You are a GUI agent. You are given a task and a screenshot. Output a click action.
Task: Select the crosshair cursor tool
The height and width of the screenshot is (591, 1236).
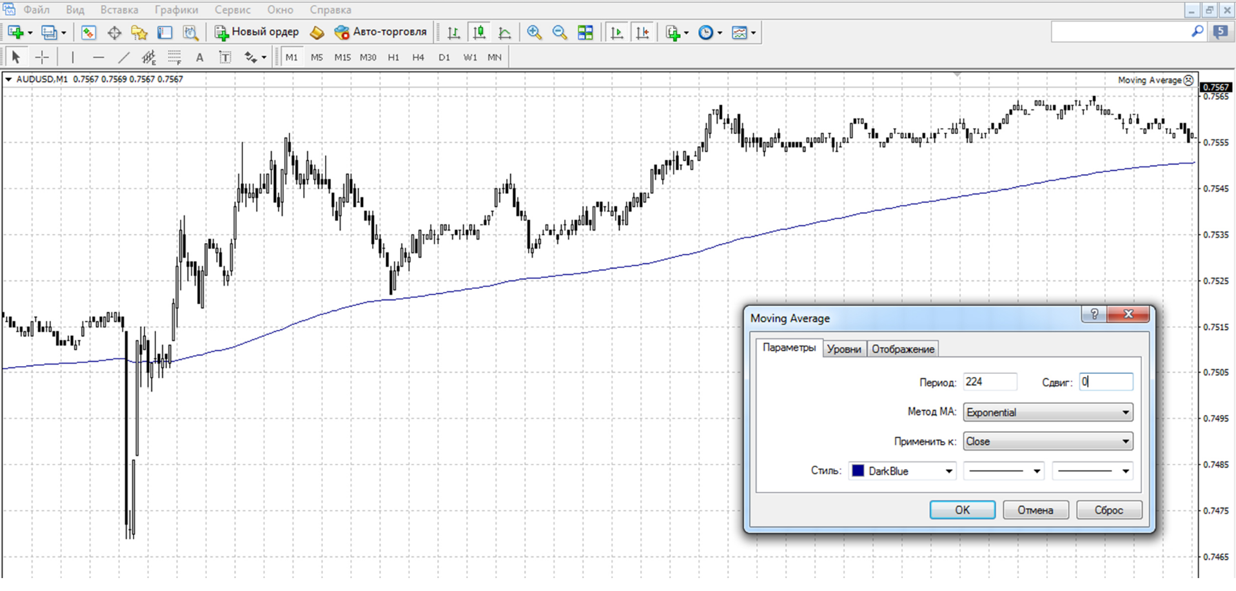pyautogui.click(x=42, y=57)
